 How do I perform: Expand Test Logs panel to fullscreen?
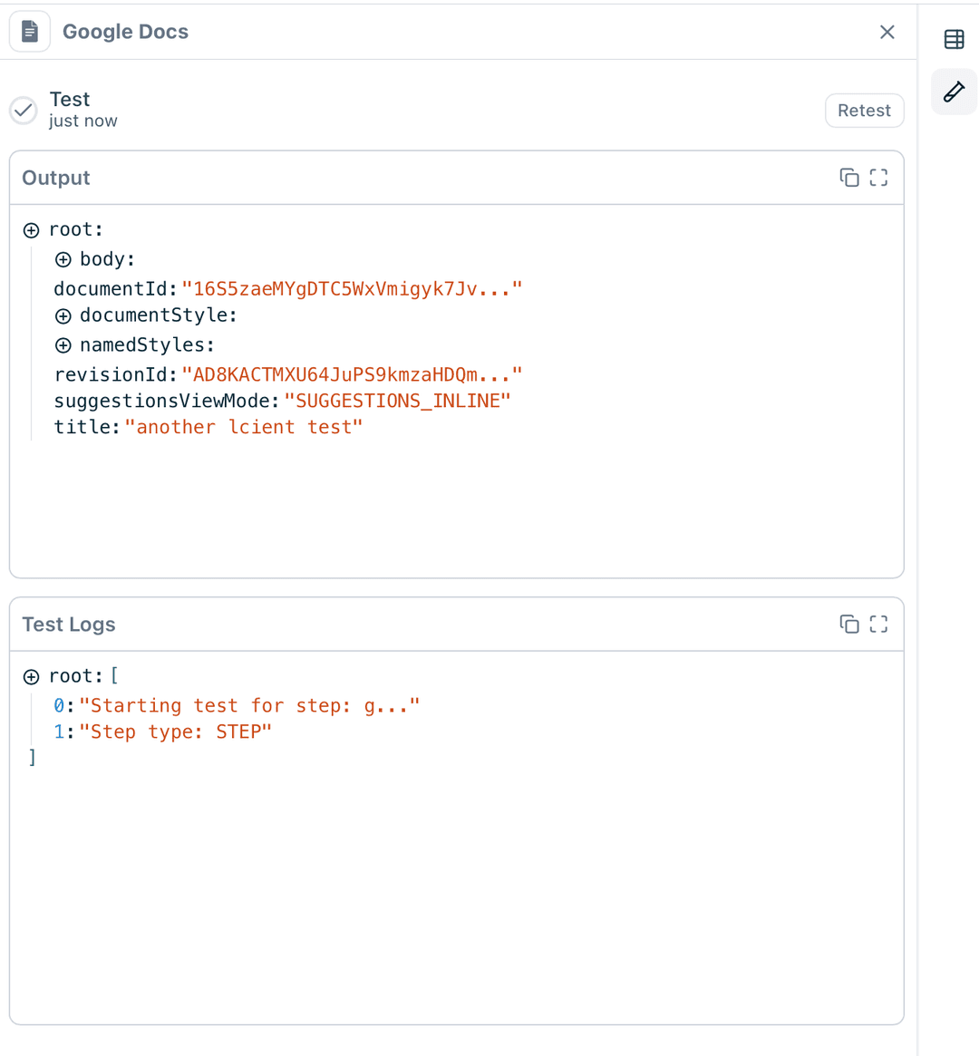[878, 624]
